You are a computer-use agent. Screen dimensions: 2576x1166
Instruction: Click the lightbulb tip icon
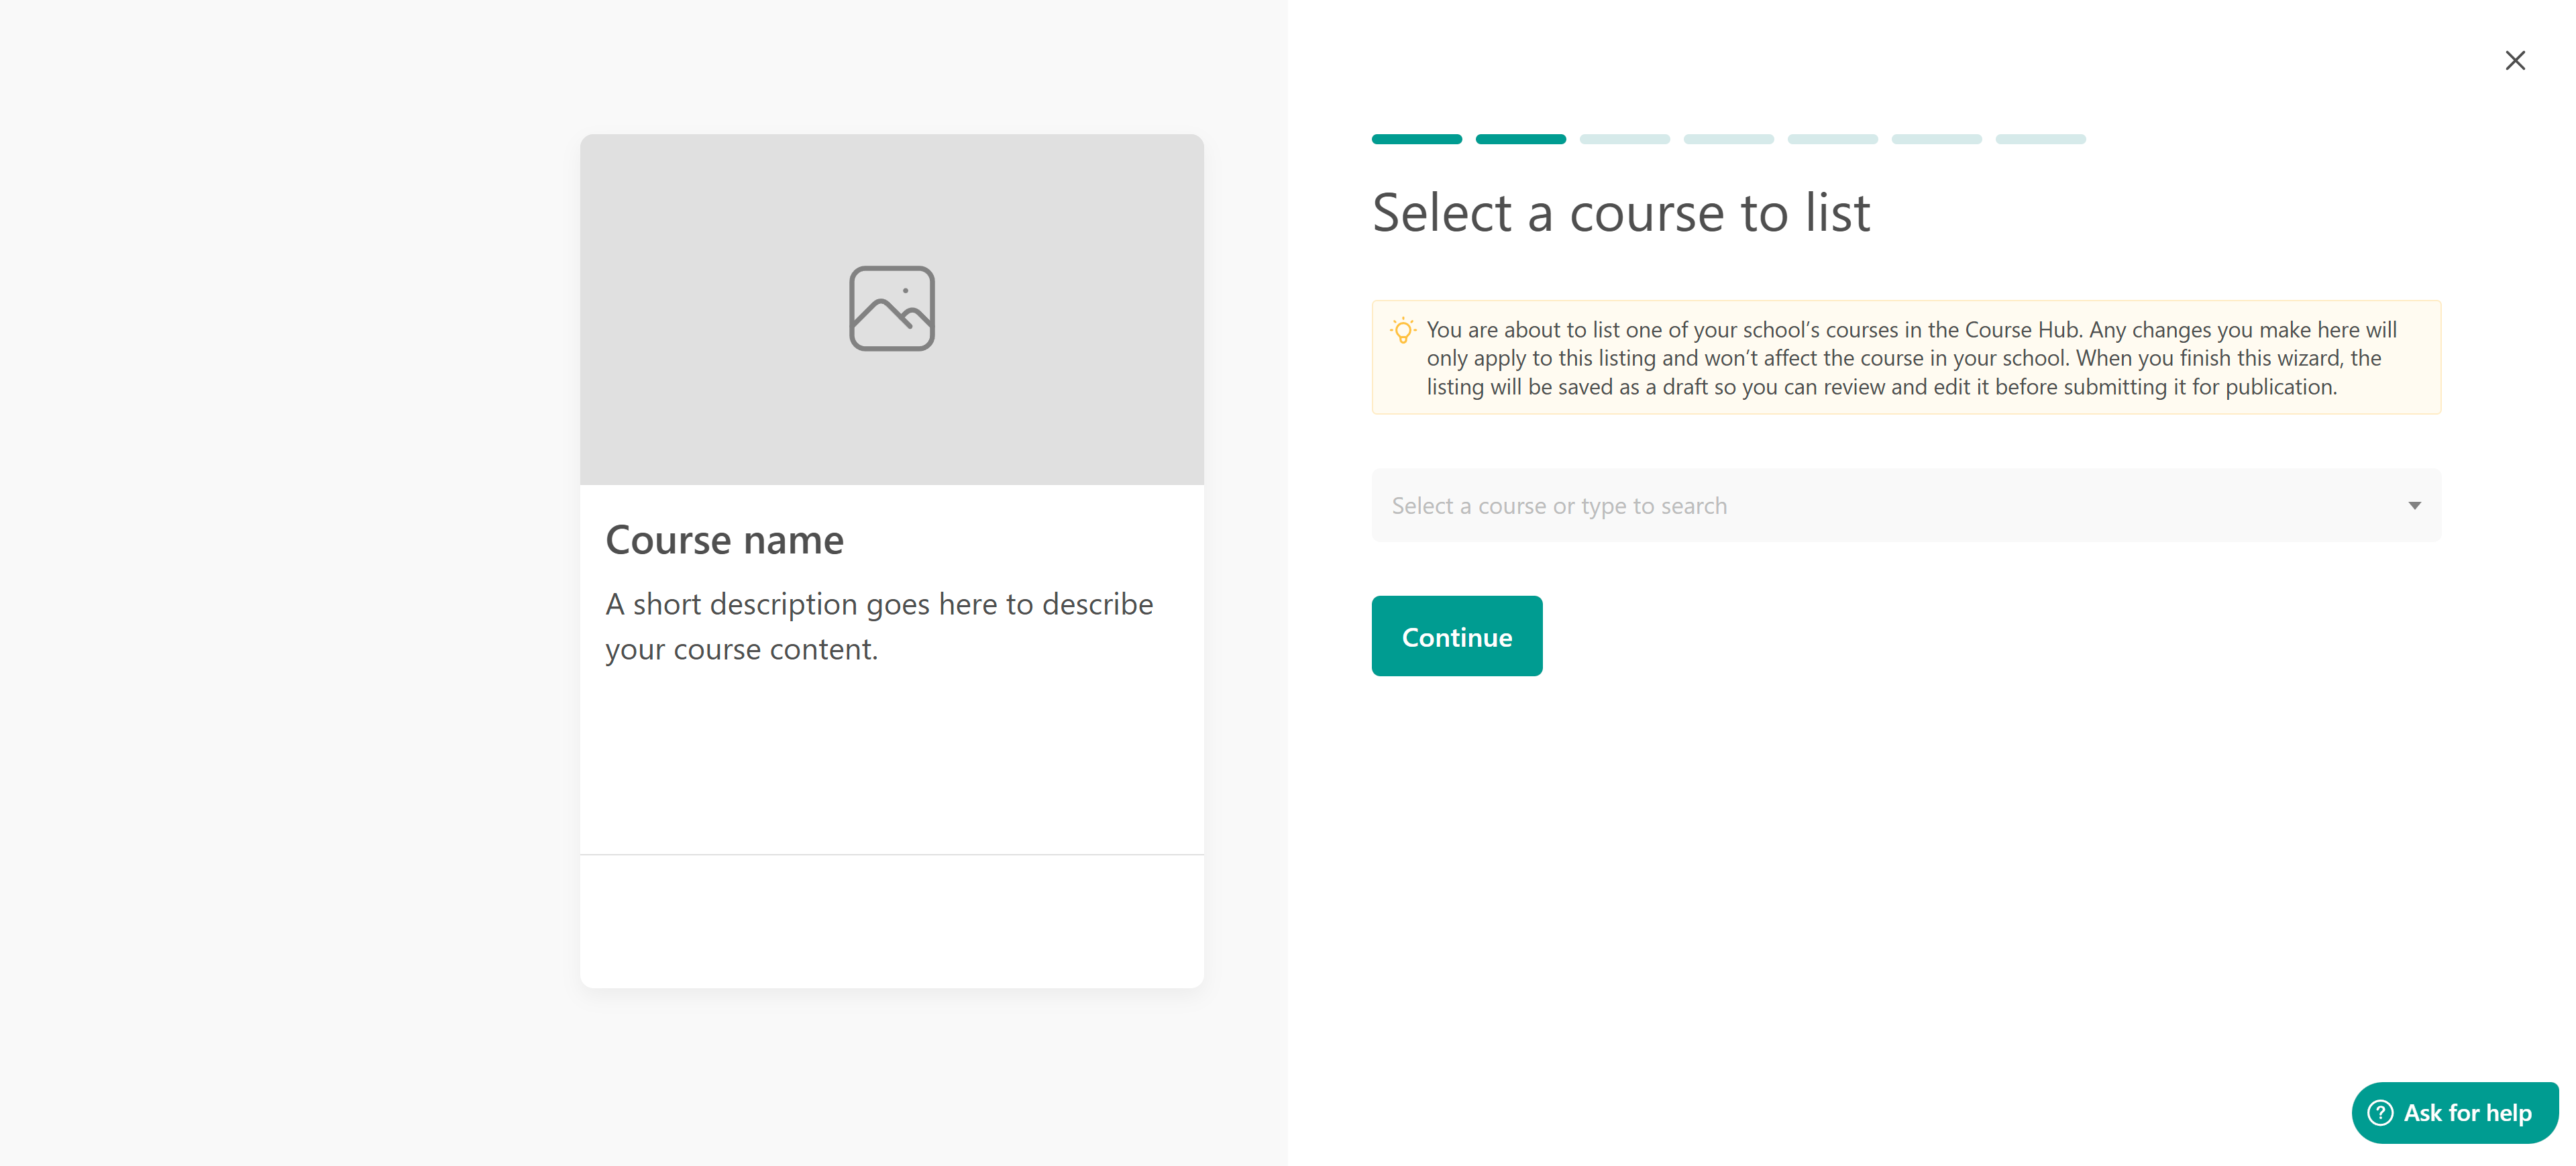[x=1403, y=330]
